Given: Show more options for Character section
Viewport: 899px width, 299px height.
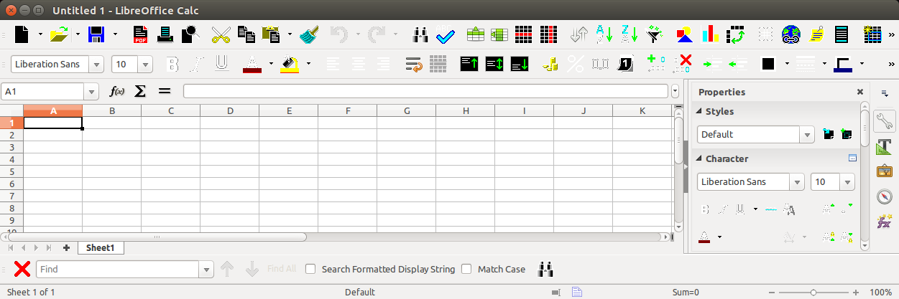Looking at the screenshot, I should pos(853,158).
